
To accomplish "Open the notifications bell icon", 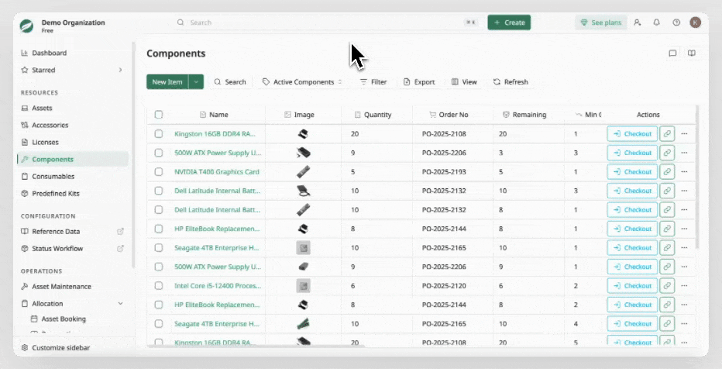I will point(657,22).
